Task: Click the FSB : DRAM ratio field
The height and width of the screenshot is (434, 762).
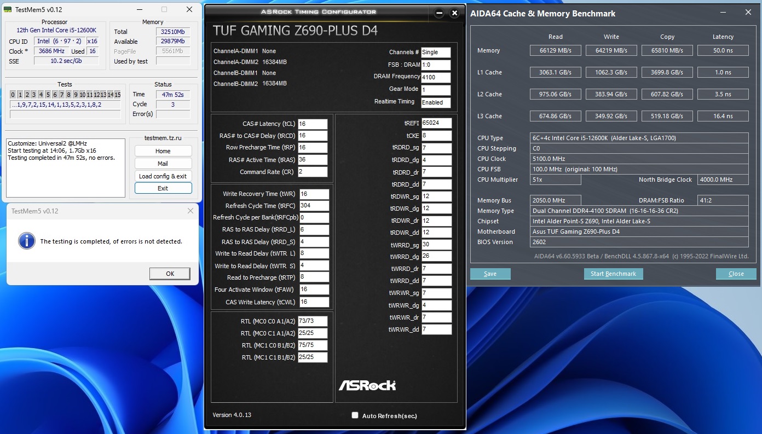Action: (436, 65)
